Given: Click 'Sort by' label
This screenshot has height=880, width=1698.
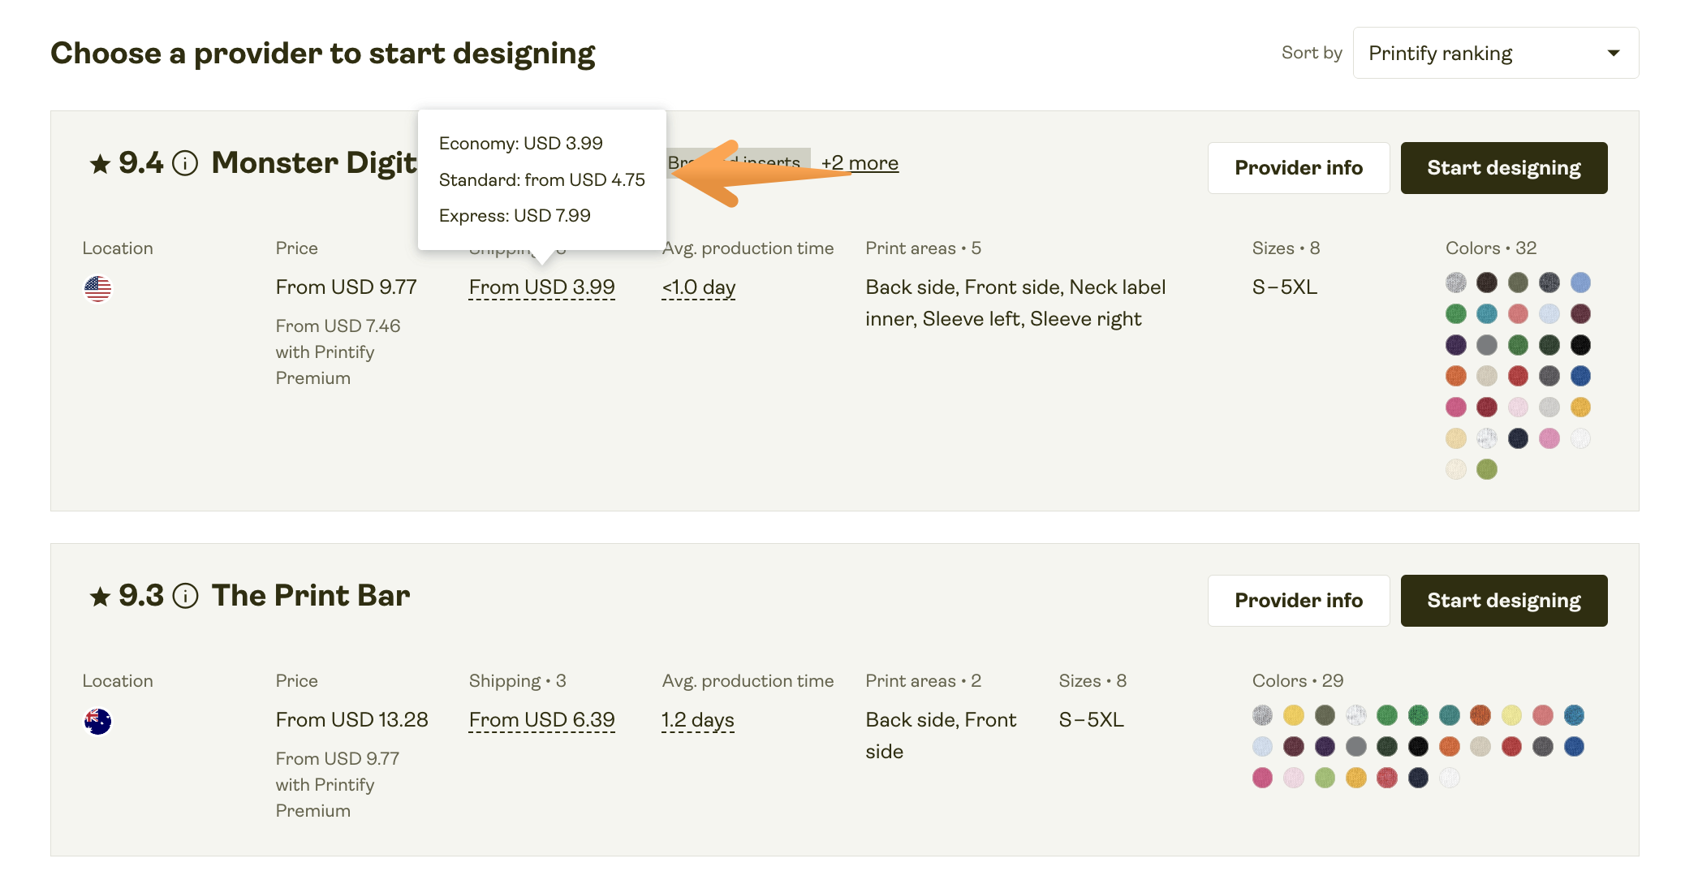Looking at the screenshot, I should pos(1312,53).
